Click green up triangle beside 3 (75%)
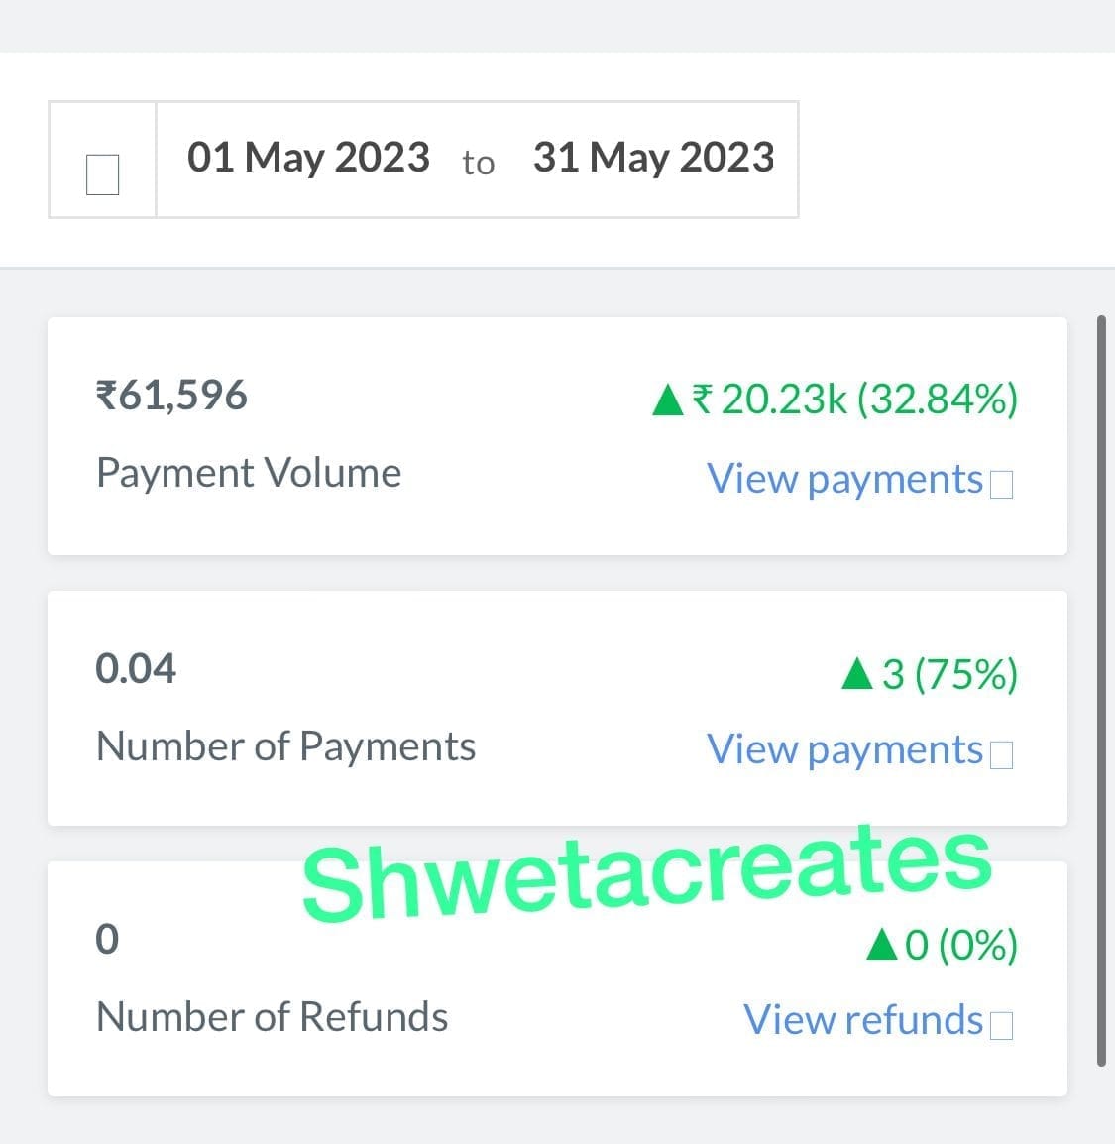The height and width of the screenshot is (1144, 1115). (856, 675)
